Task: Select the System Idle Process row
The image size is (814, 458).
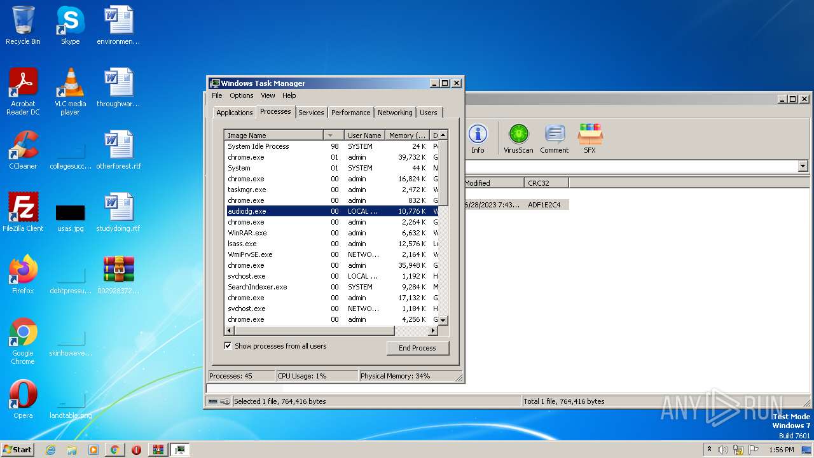Action: point(332,146)
